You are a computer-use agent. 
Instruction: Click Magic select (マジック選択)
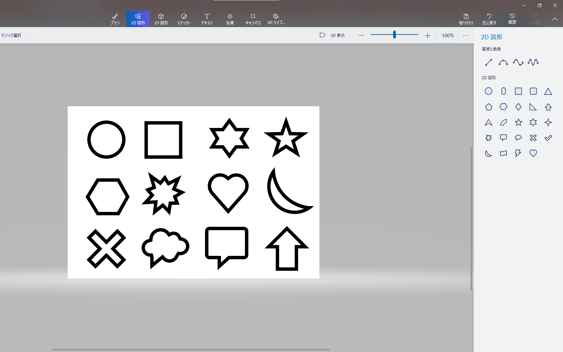click(x=11, y=35)
